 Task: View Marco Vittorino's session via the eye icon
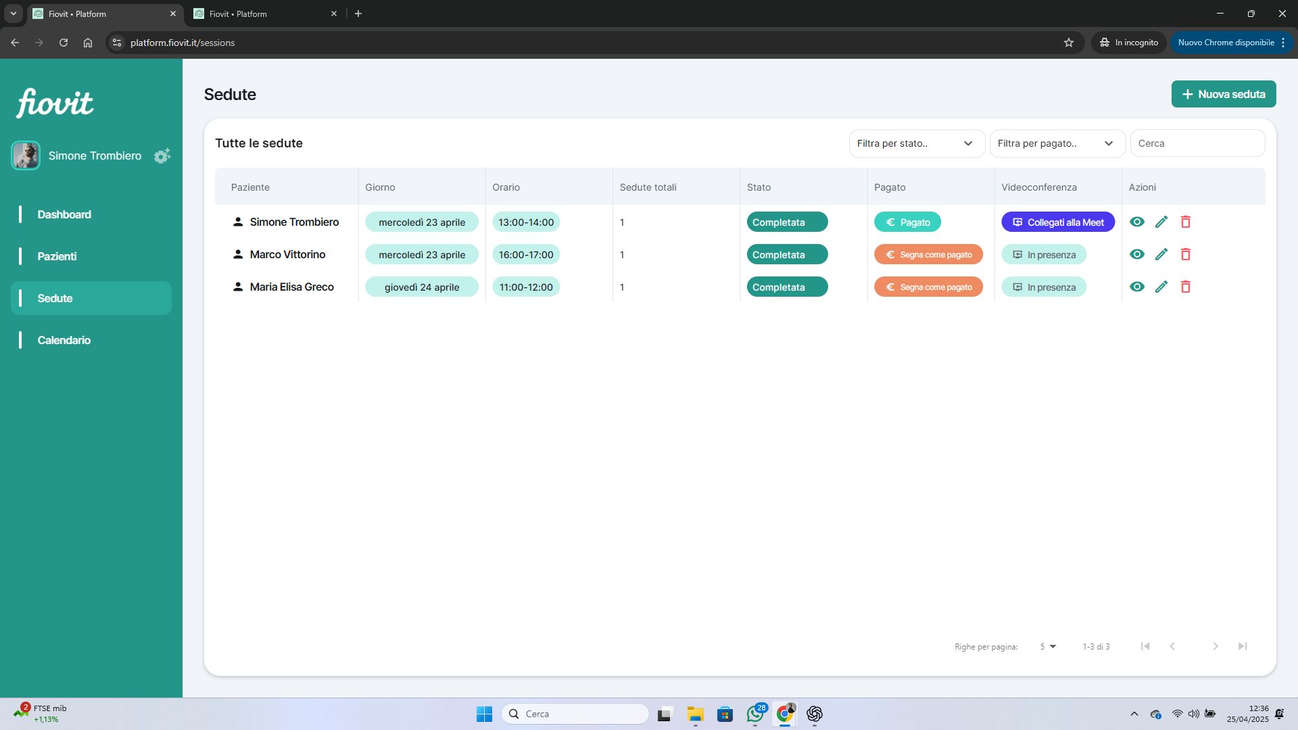[x=1137, y=254]
